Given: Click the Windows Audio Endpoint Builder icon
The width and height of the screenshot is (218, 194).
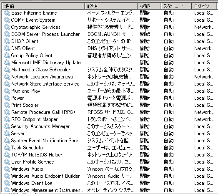Looking at the screenshot, I should point(7,176).
